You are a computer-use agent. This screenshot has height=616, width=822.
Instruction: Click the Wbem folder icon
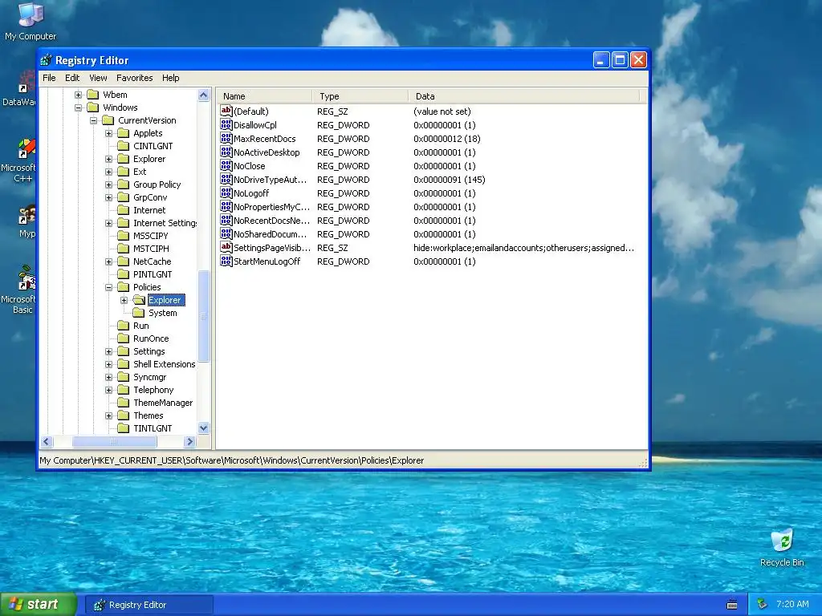click(x=93, y=95)
